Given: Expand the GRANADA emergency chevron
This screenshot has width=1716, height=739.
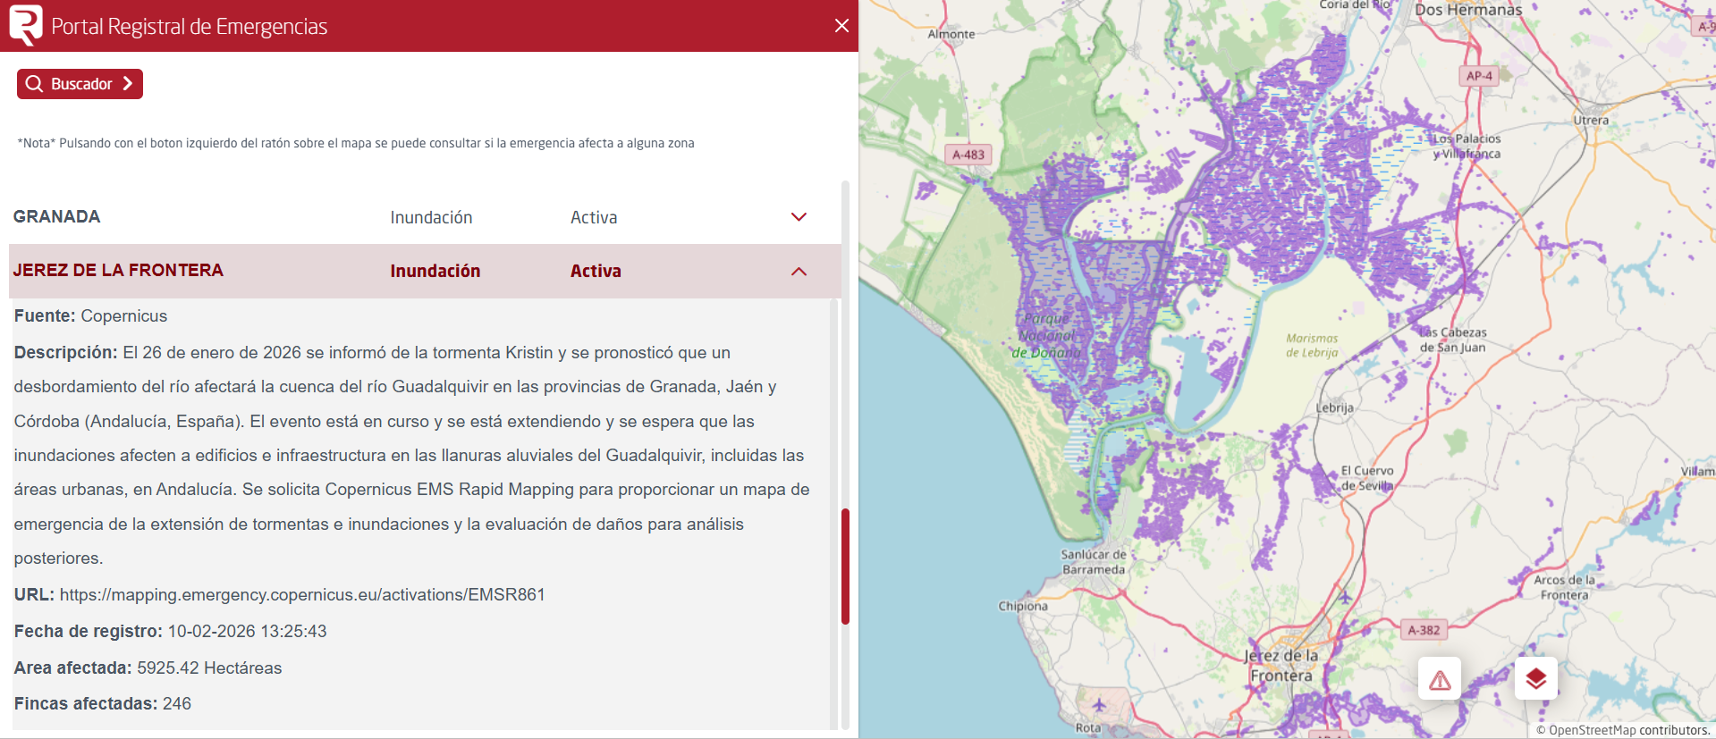Looking at the screenshot, I should point(799,217).
